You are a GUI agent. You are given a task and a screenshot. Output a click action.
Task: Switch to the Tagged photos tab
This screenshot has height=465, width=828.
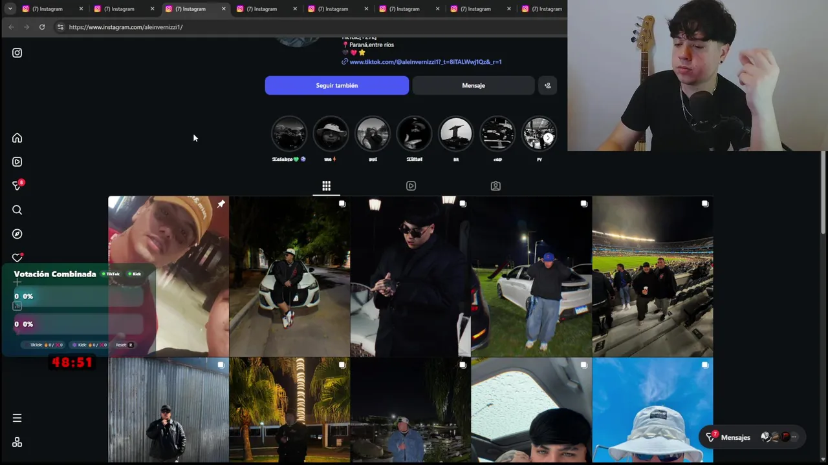click(496, 186)
